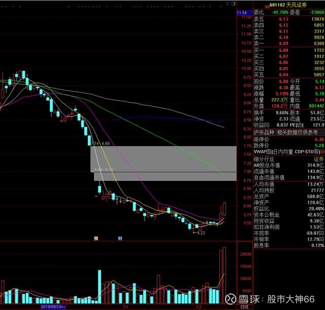Click the small red 300 badge near stock code
The image size is (325, 310).
(x=267, y=7)
